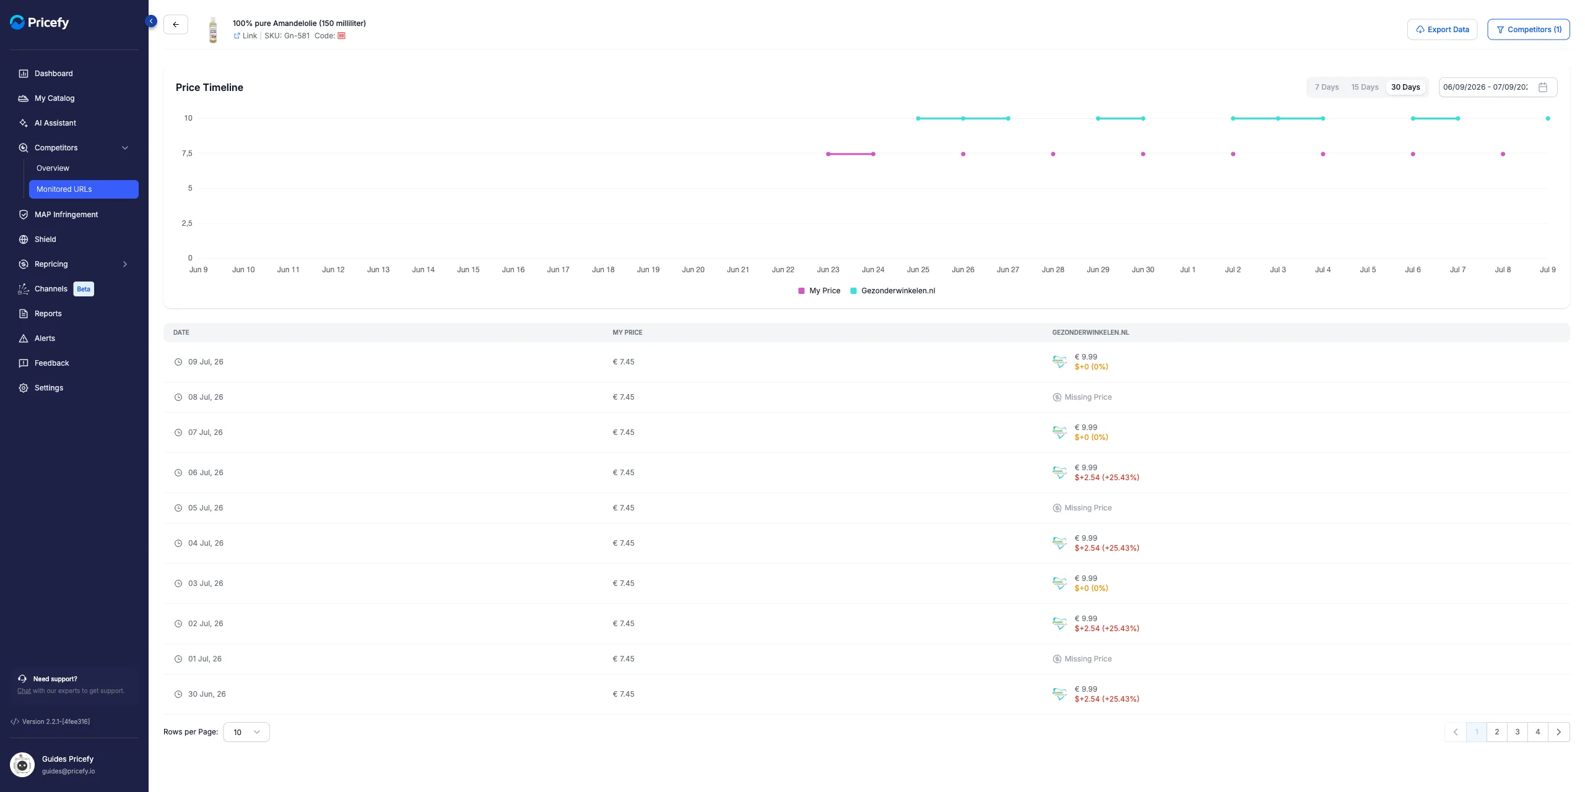This screenshot has height=792, width=1585.
Task: Click the GEZONDERWINKELEN.NL column header
Action: click(x=1090, y=333)
